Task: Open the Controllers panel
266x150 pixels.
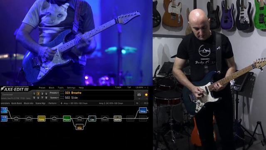Action: (5, 103)
